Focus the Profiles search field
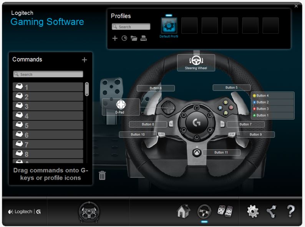This screenshot has width=305, height=227. 131,27
